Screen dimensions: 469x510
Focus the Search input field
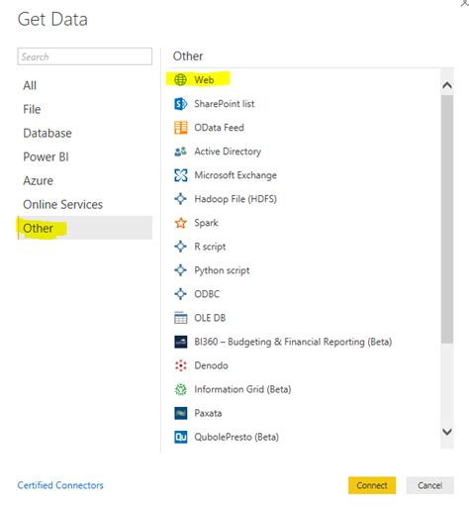coord(85,56)
